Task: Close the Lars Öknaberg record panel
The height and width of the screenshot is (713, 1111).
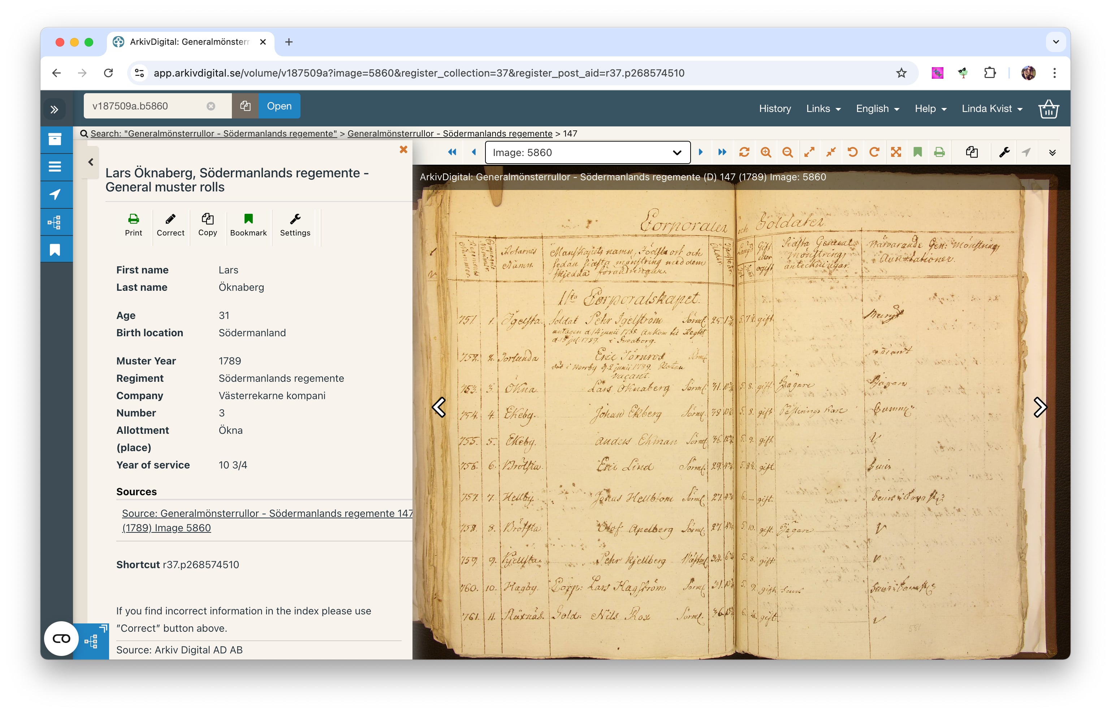Action: click(x=403, y=150)
